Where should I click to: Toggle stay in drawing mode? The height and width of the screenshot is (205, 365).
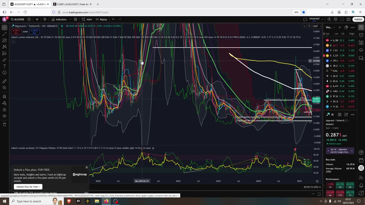click(x=4, y=103)
